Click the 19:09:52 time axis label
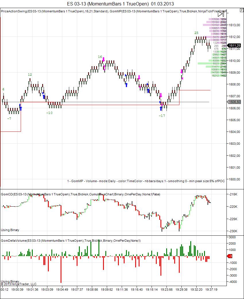 (x=107, y=290)
